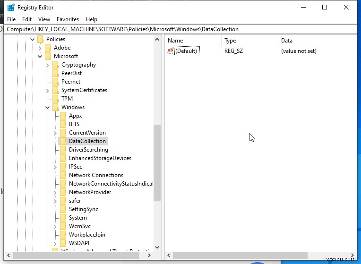
Task: Open the Help menu
Action: coord(91,19)
